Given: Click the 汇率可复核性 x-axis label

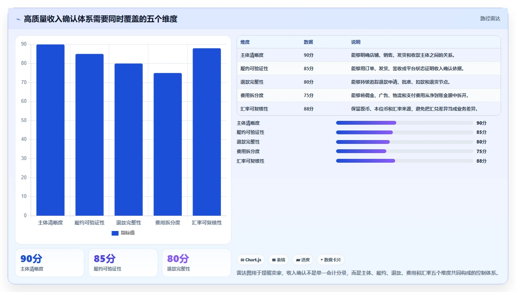Looking at the screenshot, I should coord(207,223).
